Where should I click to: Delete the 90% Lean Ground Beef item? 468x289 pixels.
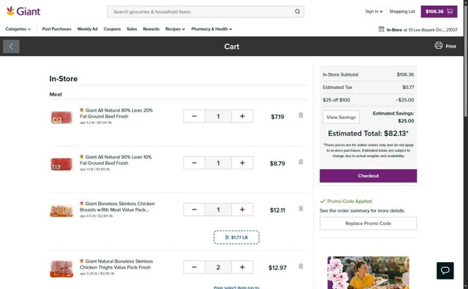click(x=301, y=162)
